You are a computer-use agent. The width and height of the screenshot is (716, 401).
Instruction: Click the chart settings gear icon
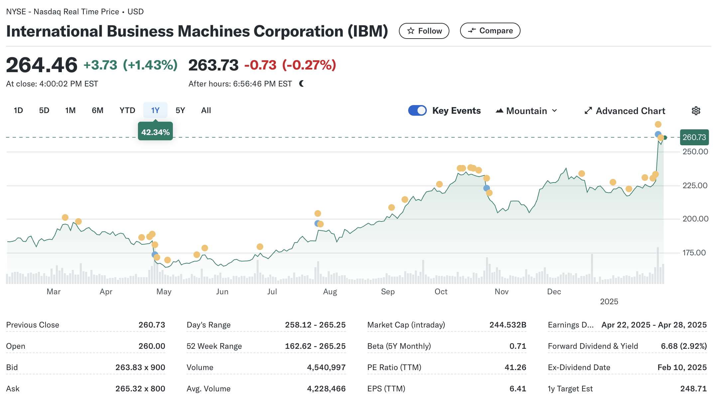click(x=696, y=111)
